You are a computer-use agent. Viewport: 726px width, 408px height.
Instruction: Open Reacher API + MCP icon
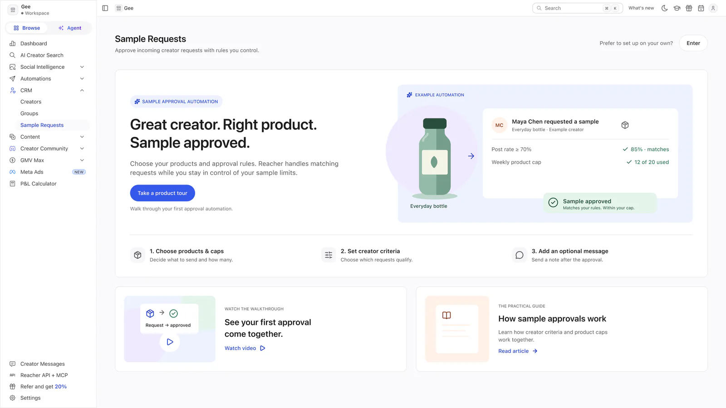click(13, 375)
